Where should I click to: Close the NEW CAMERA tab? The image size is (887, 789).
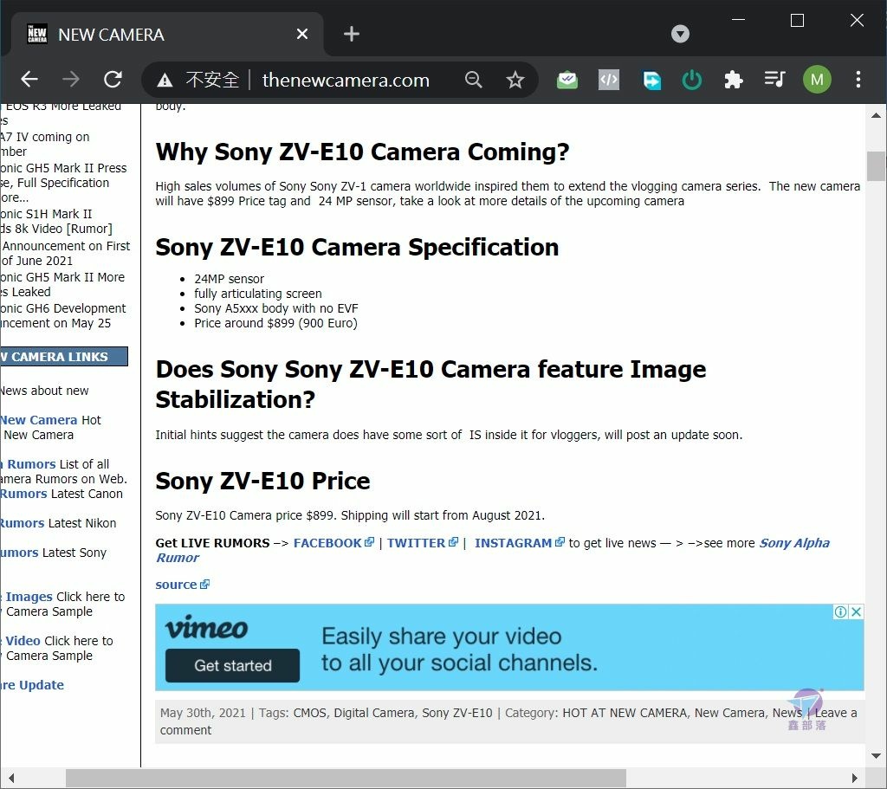pos(302,35)
